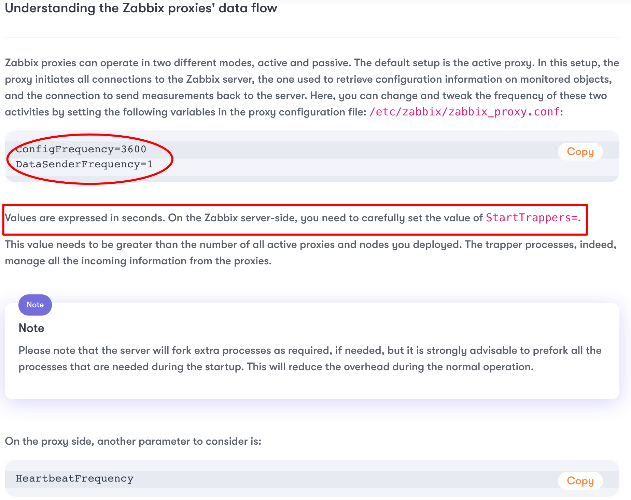Click the Zabbix proxies' data flow heading
The width and height of the screenshot is (631, 500).
[x=141, y=8]
